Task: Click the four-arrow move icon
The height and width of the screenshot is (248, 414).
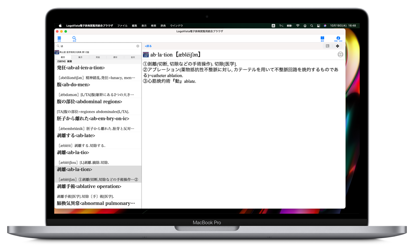Action: [337, 46]
